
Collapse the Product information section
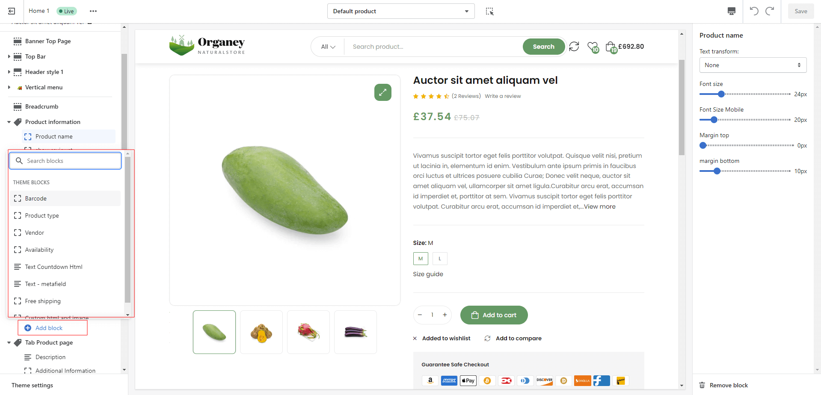(9, 122)
